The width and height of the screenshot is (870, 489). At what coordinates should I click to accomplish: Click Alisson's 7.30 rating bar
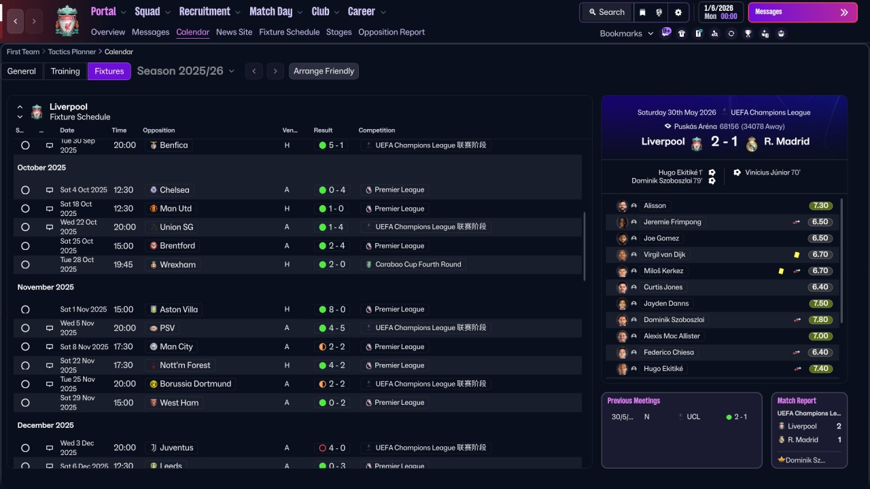click(821, 206)
